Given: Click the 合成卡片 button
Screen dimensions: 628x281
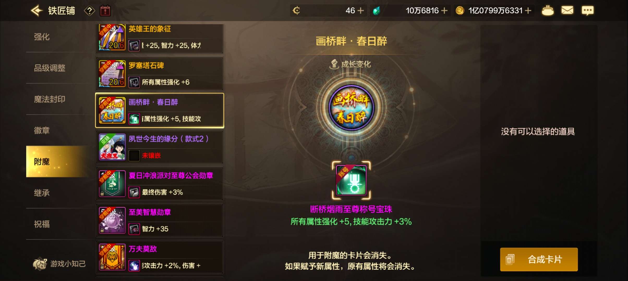Looking at the screenshot, I should [x=539, y=259].
